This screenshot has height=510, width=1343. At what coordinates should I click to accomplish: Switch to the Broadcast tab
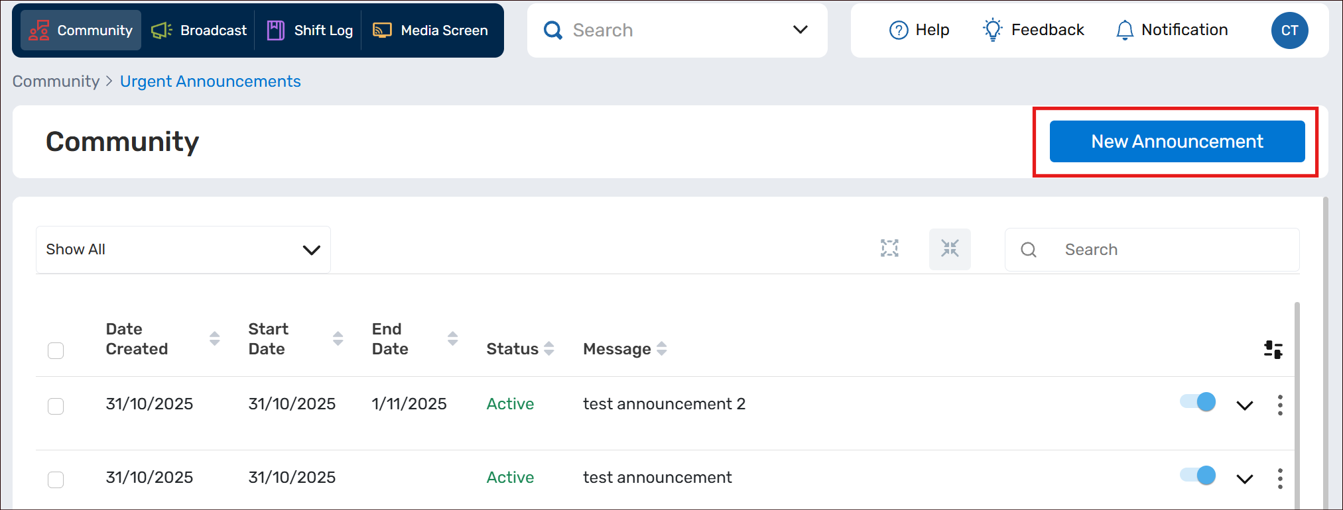click(199, 30)
